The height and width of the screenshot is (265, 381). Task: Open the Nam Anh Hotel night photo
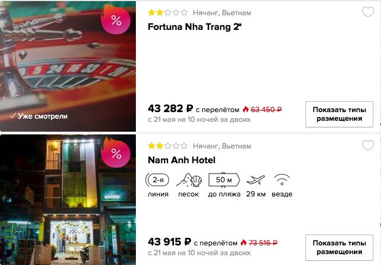point(68,200)
